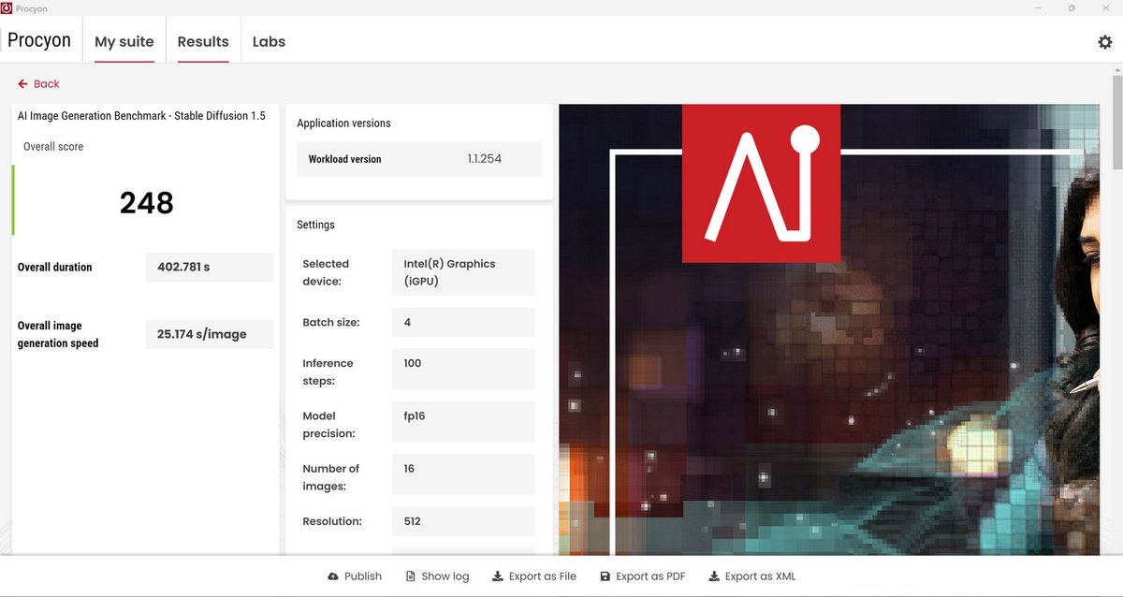Click the Settings section heading
The height and width of the screenshot is (597, 1123).
tap(315, 225)
